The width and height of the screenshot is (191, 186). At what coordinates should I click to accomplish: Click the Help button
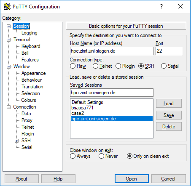click(58, 179)
